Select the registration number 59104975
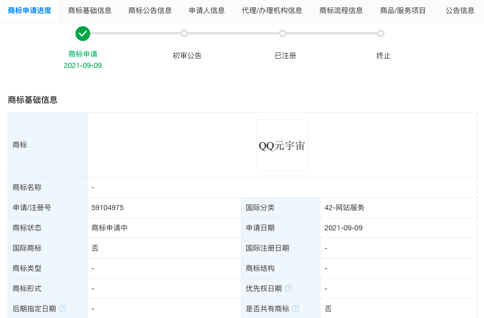The height and width of the screenshot is (318, 484). pyautogui.click(x=107, y=208)
